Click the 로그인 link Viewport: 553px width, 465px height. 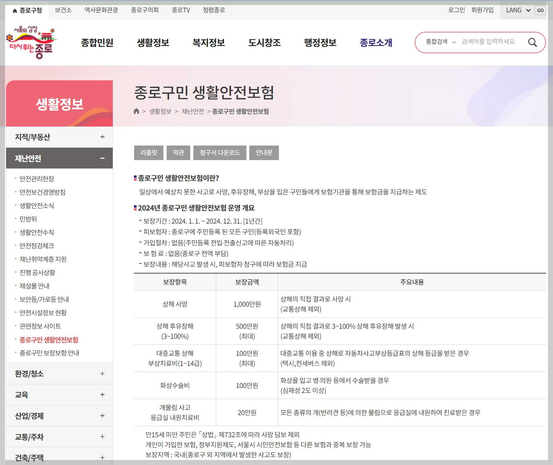[457, 10]
